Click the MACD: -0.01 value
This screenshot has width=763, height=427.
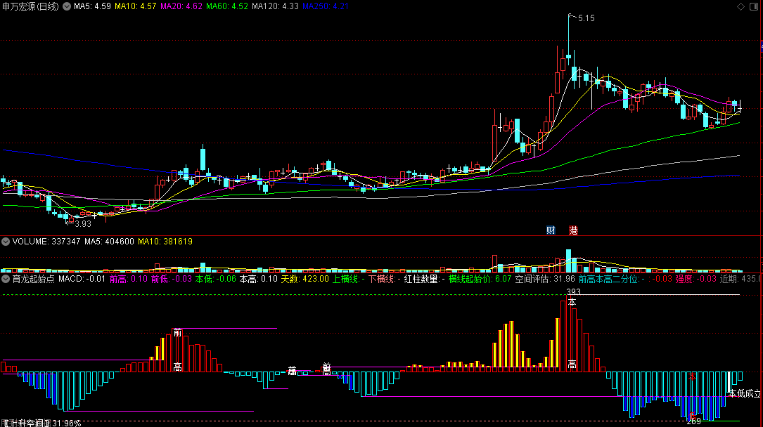(82, 279)
